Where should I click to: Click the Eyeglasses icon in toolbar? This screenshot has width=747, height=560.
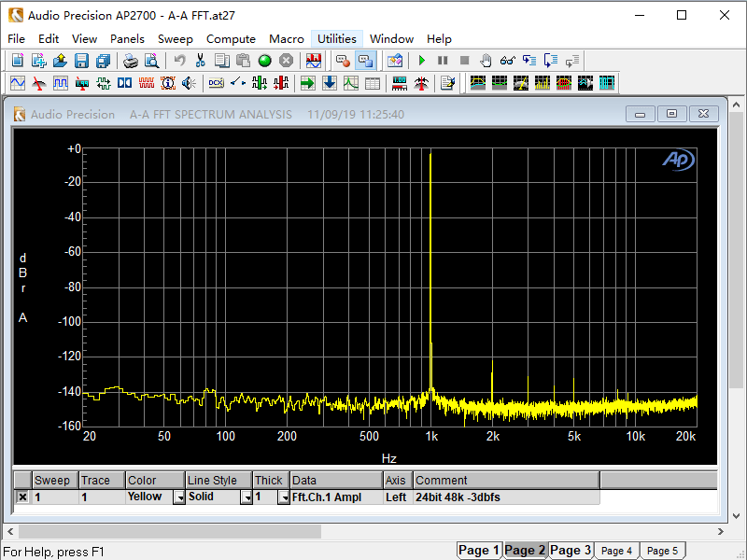coord(507,61)
